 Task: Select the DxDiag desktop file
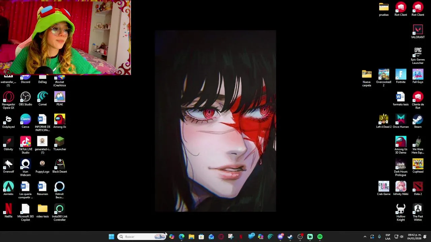42,80
